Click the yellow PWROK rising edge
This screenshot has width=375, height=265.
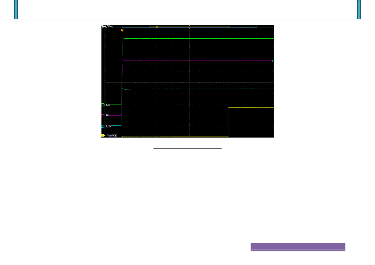coord(229,121)
